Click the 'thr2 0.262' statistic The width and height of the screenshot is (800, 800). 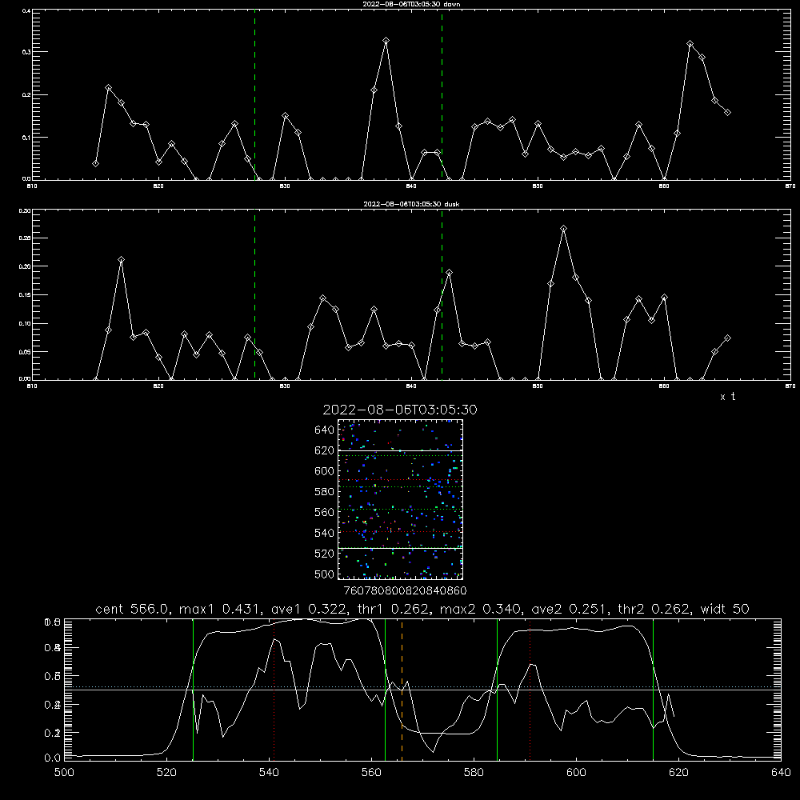[654, 609]
